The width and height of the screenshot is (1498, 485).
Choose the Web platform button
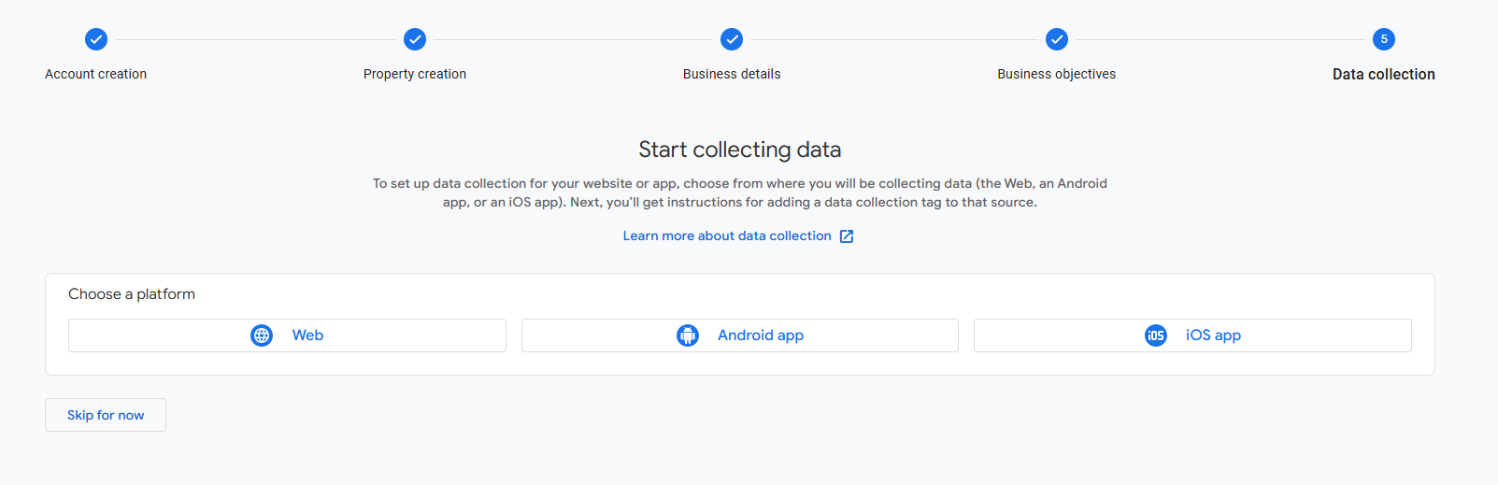click(x=287, y=335)
